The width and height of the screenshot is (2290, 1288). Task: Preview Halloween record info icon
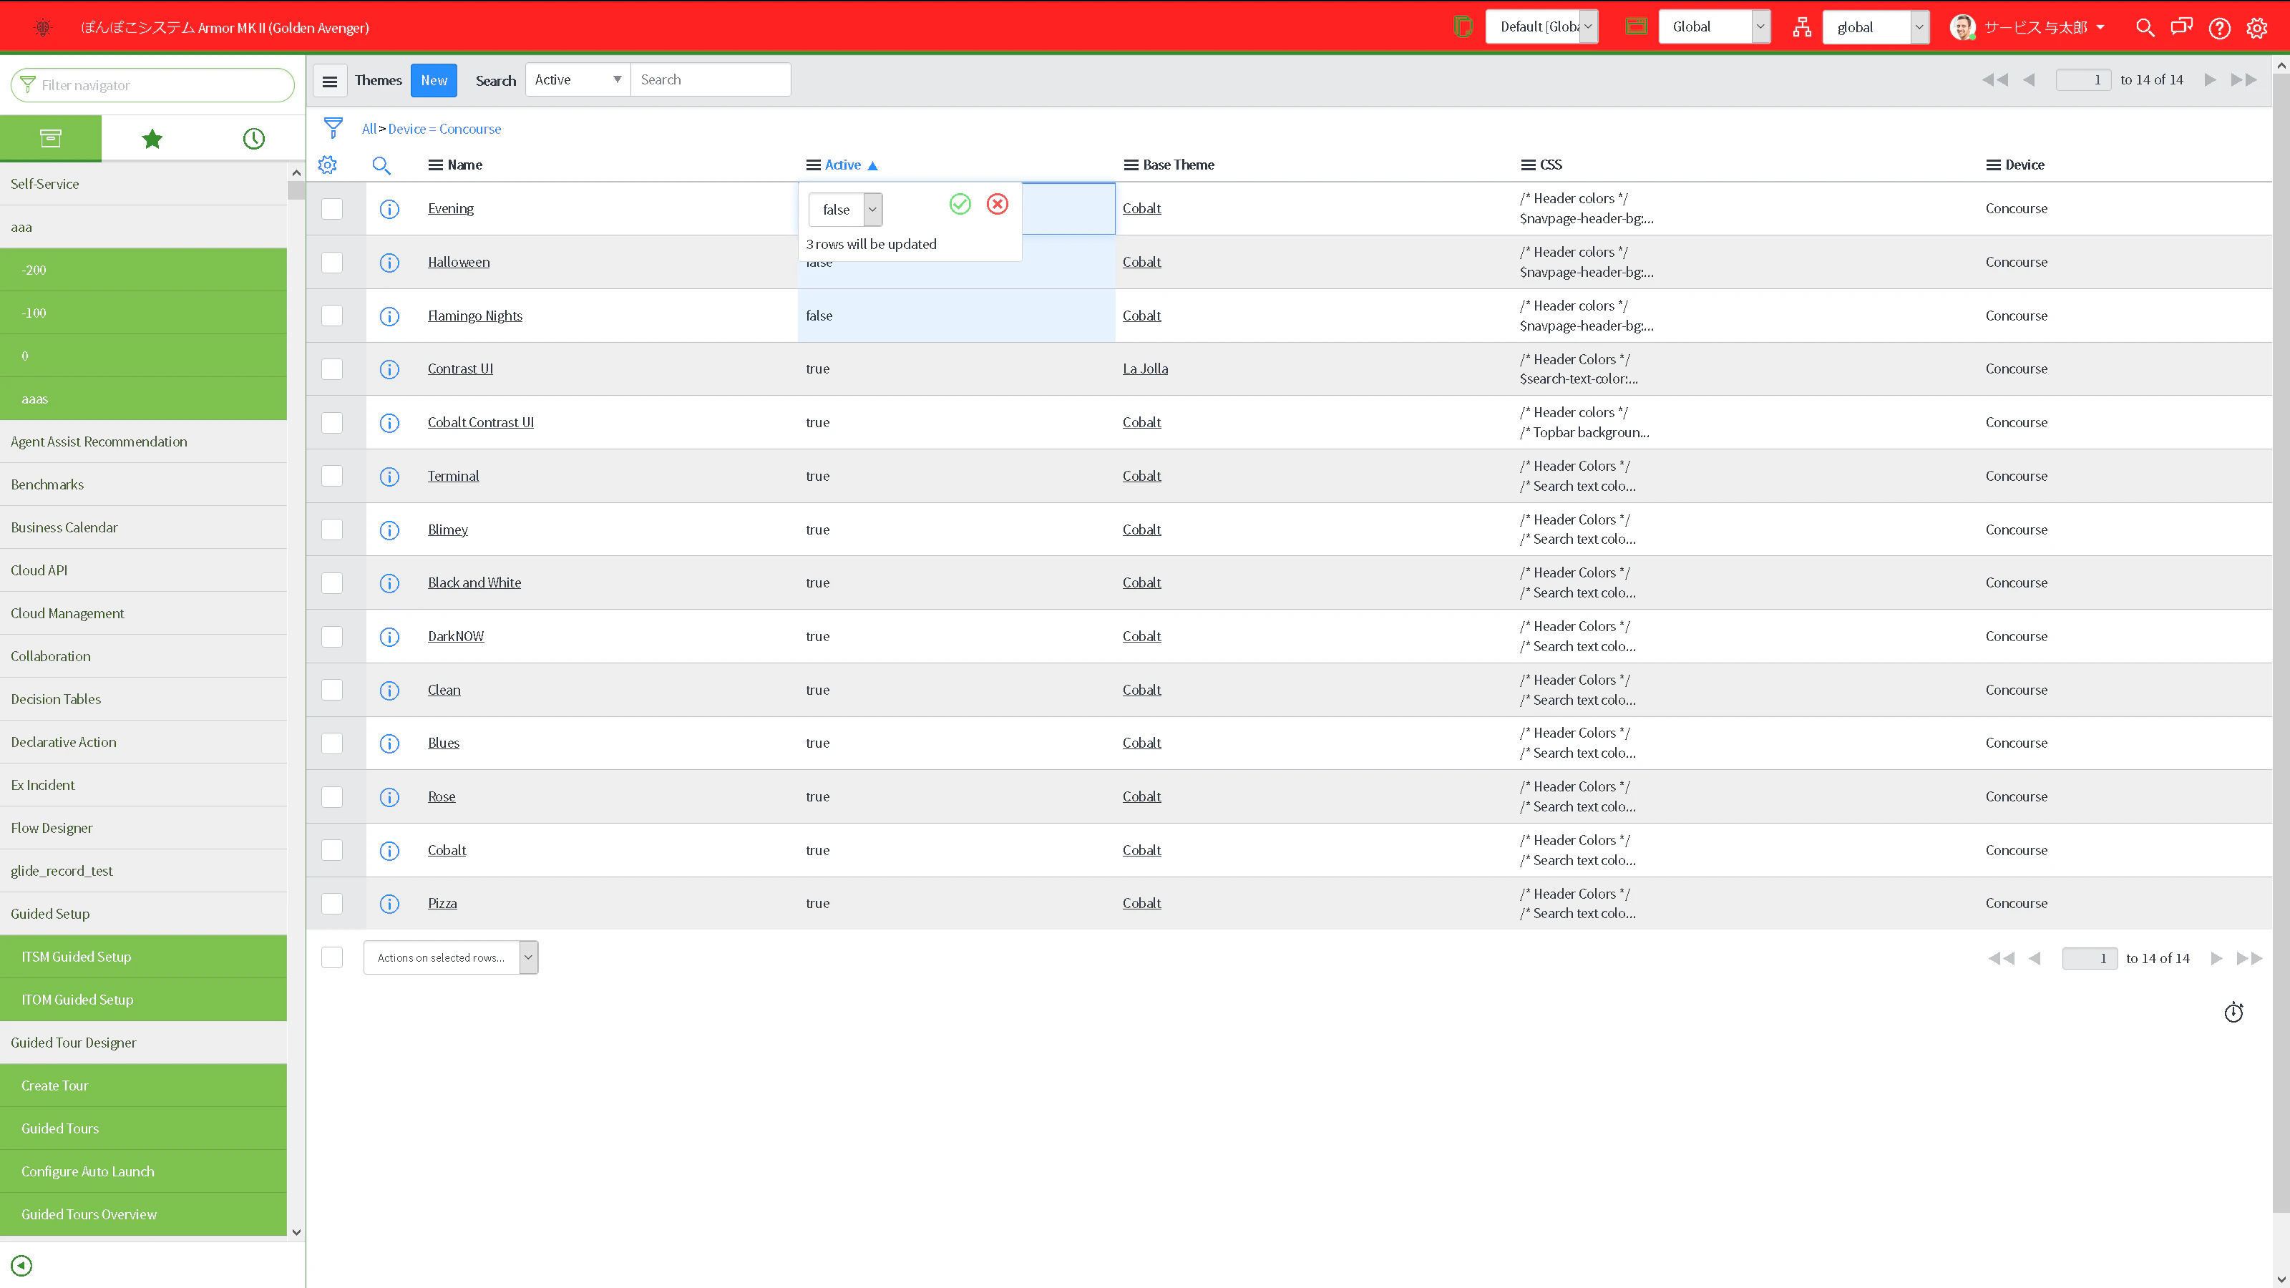(389, 262)
